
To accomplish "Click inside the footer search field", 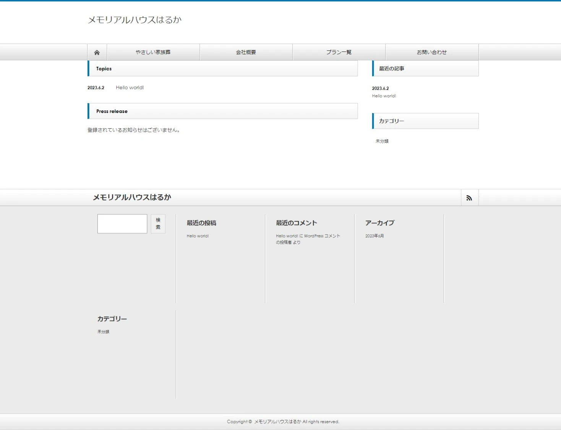I will pyautogui.click(x=122, y=224).
